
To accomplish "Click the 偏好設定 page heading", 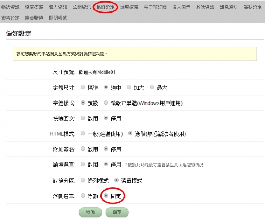I will click(x=19, y=33).
